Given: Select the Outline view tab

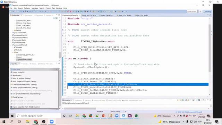Looking at the screenshot, I should coord(42,64).
